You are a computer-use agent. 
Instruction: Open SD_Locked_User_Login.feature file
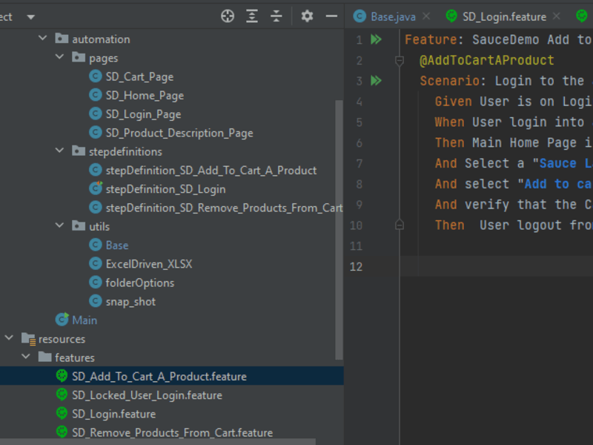tap(147, 395)
